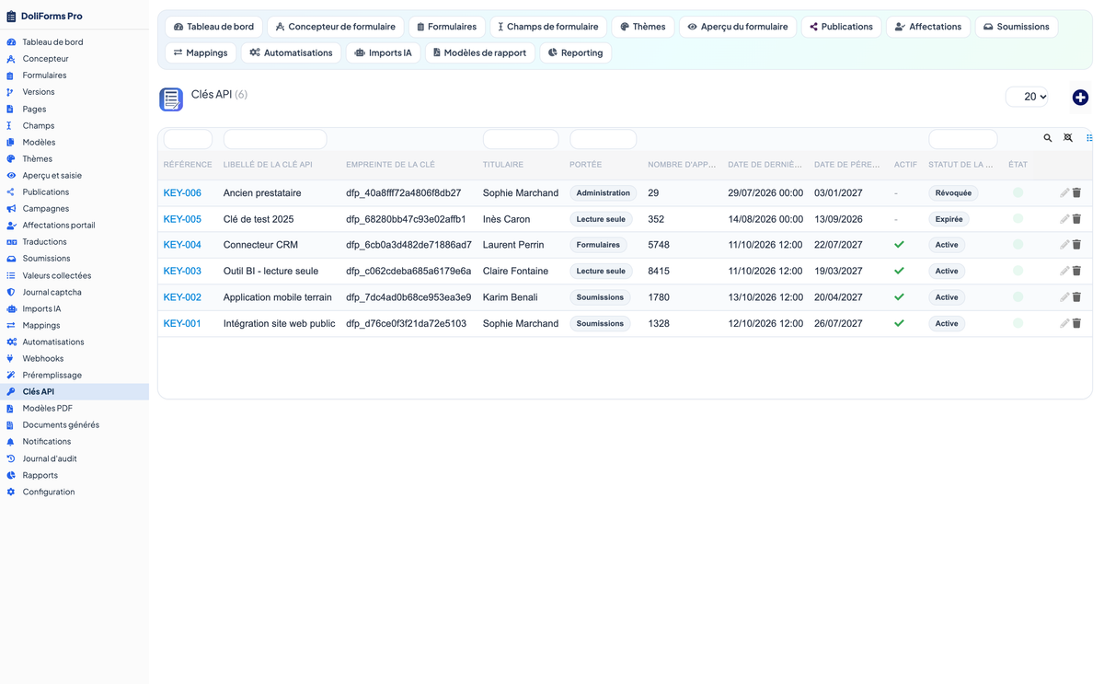
Task: Open the KEY-003 reference link
Action: [182, 272]
